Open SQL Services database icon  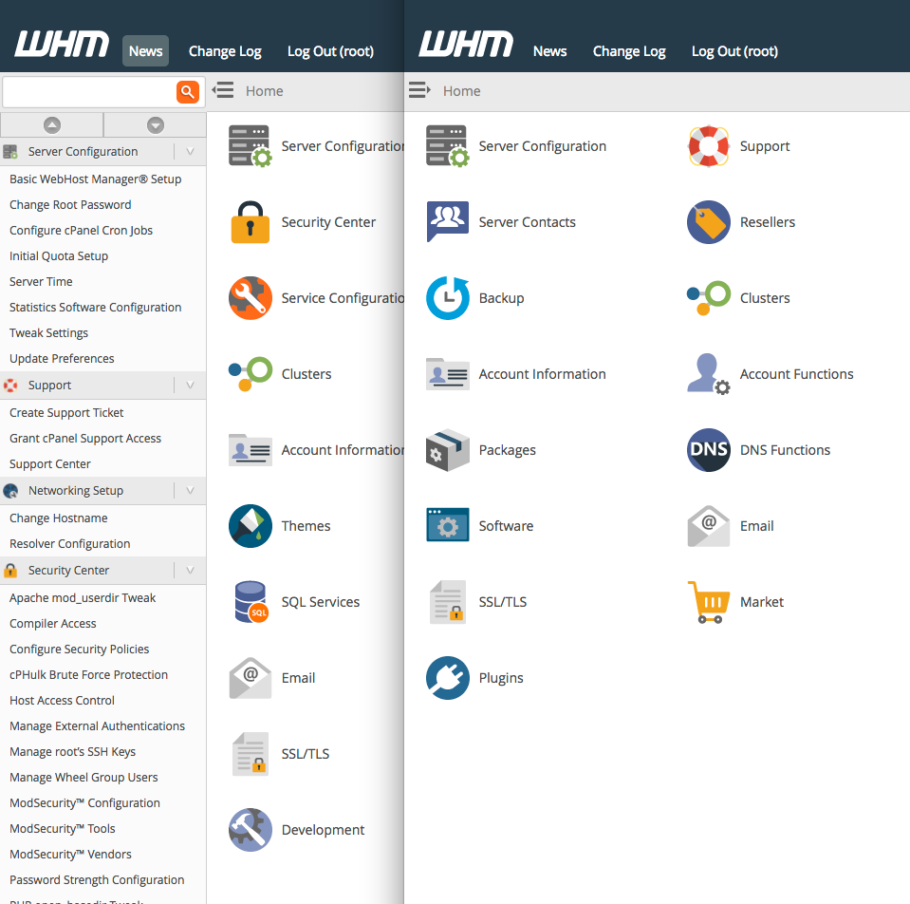251,602
